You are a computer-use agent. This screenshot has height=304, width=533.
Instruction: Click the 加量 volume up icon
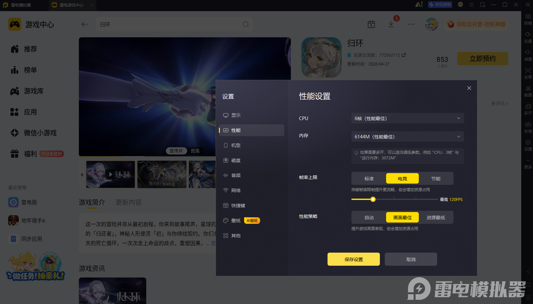pos(528,38)
